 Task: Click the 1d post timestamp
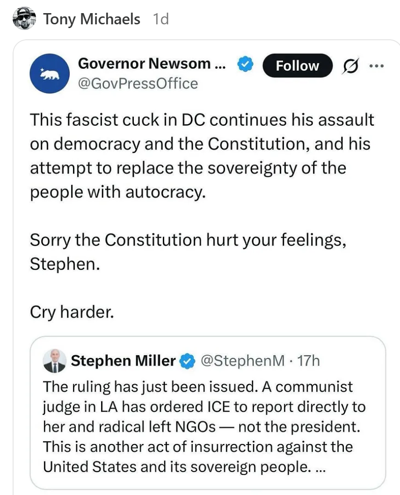tap(160, 19)
